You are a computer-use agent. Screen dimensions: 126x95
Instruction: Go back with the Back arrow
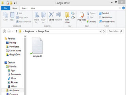[5, 31]
